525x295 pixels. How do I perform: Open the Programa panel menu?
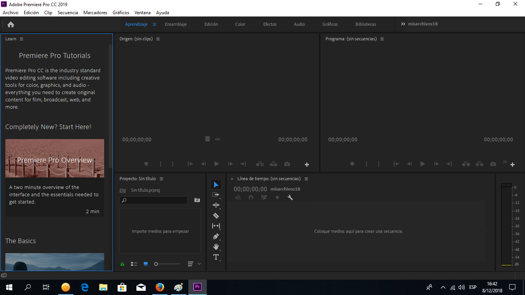pos(382,39)
